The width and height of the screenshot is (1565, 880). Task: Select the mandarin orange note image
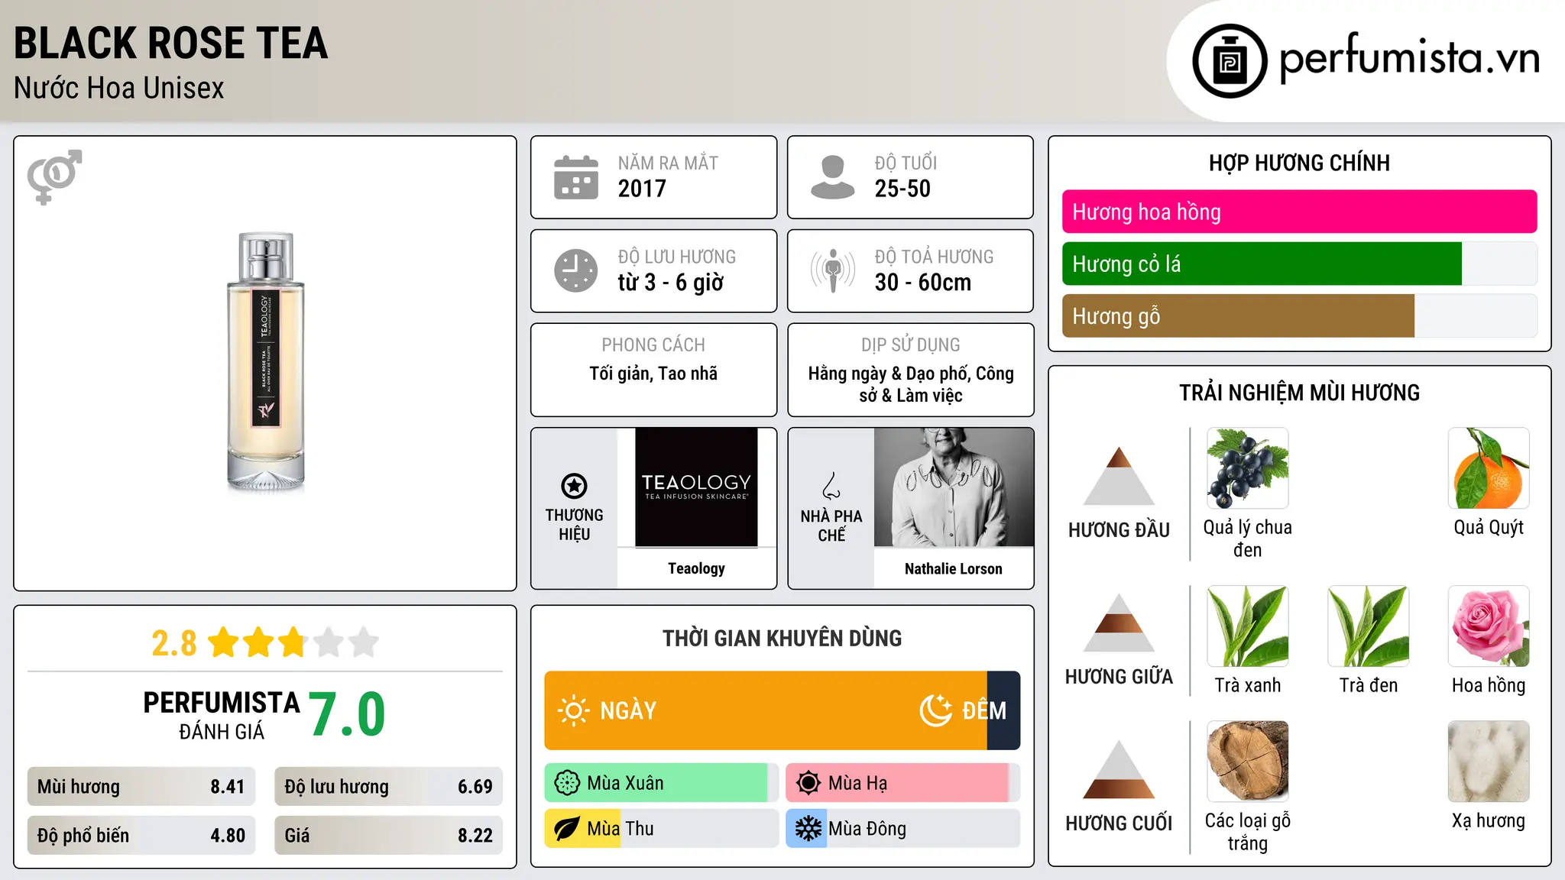click(x=1489, y=468)
